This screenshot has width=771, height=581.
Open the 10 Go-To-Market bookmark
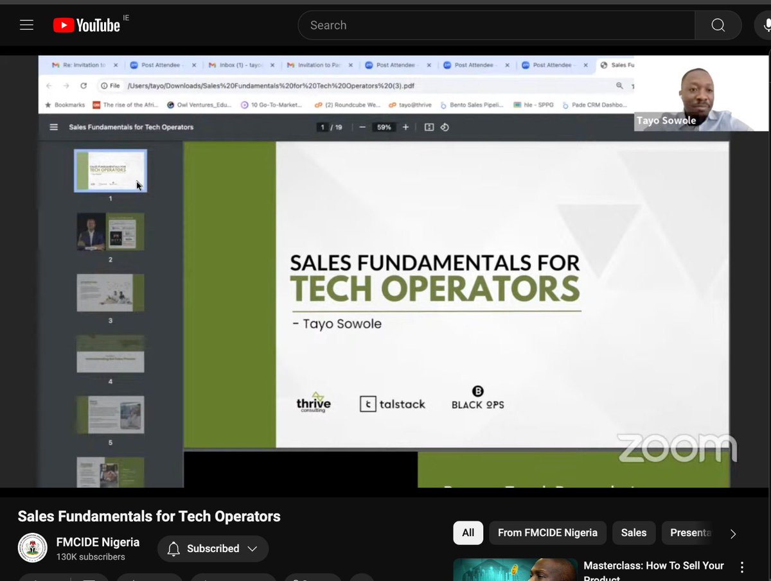272,105
